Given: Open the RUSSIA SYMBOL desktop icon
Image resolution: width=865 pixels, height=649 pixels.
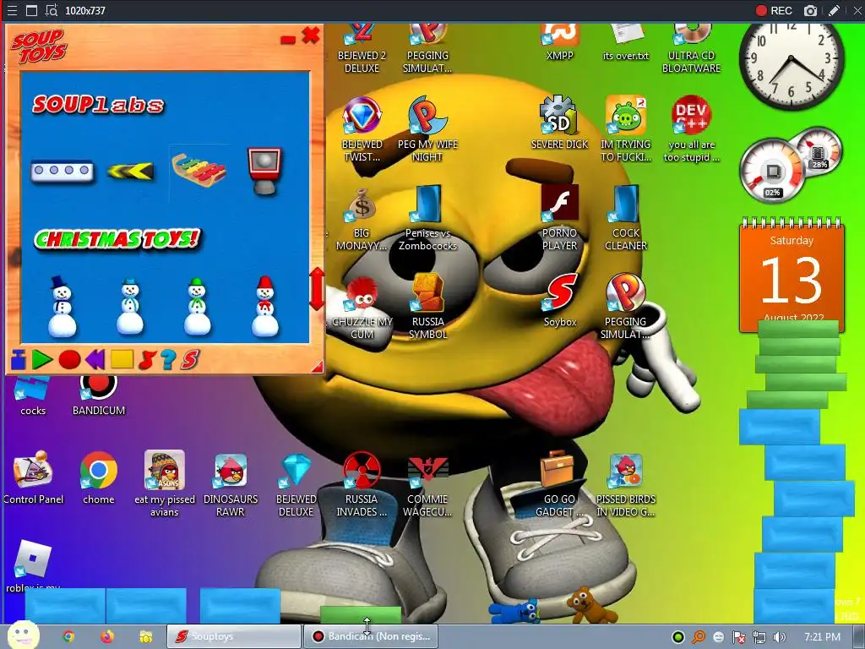Looking at the screenshot, I should click(427, 306).
